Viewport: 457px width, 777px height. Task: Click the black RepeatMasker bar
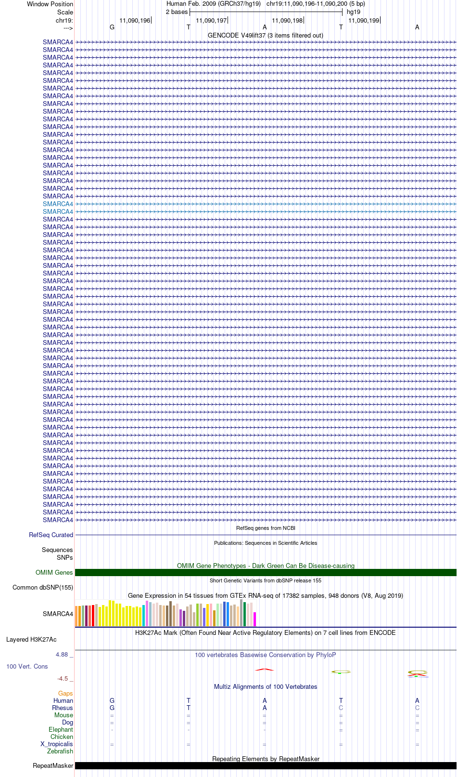tap(266, 765)
